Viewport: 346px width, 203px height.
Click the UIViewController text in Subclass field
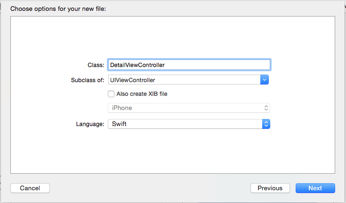pyautogui.click(x=133, y=80)
